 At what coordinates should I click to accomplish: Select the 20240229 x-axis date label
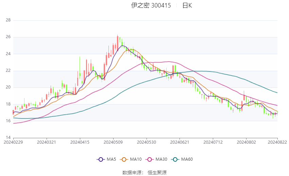click(x=13, y=142)
